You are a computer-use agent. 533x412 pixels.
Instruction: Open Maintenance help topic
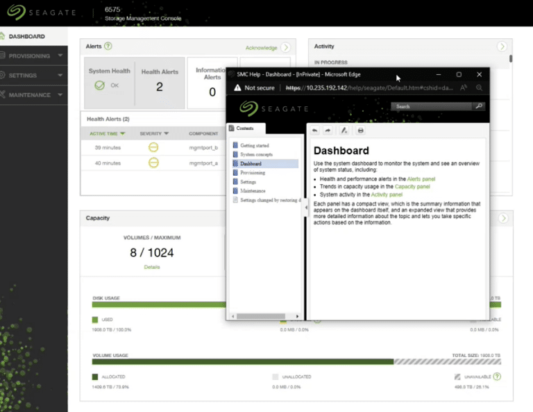253,191
